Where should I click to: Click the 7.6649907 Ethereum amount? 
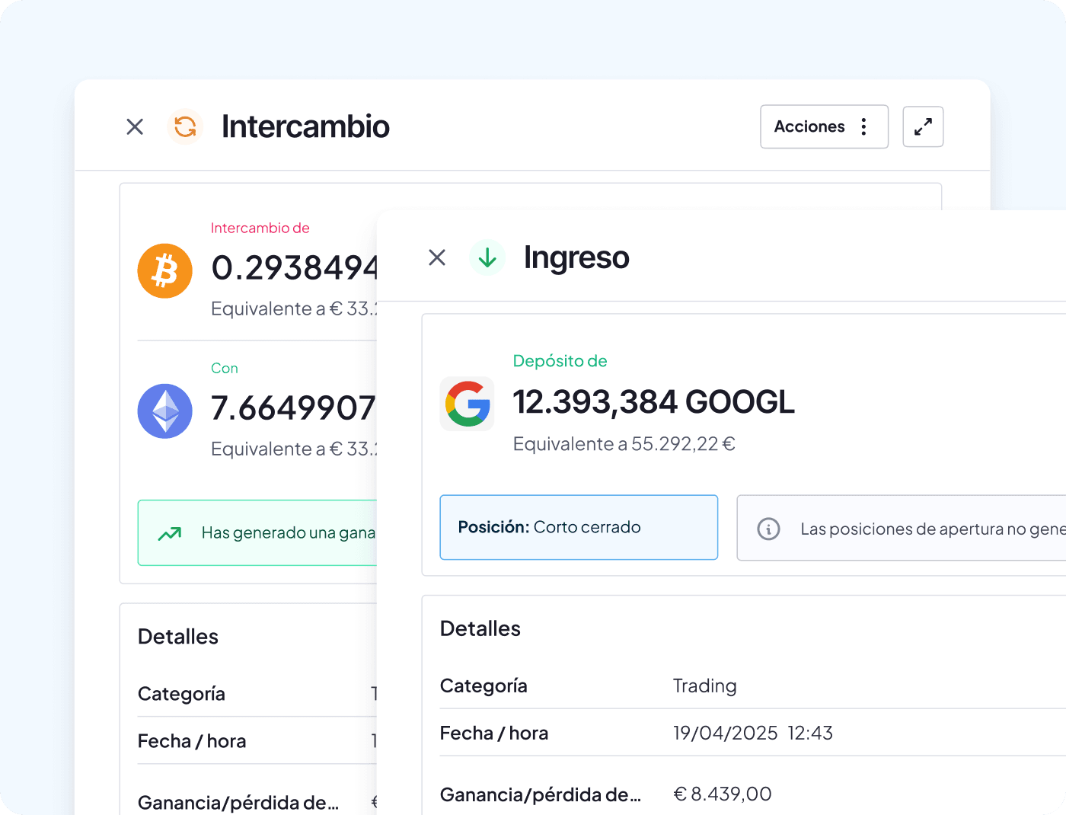(294, 408)
